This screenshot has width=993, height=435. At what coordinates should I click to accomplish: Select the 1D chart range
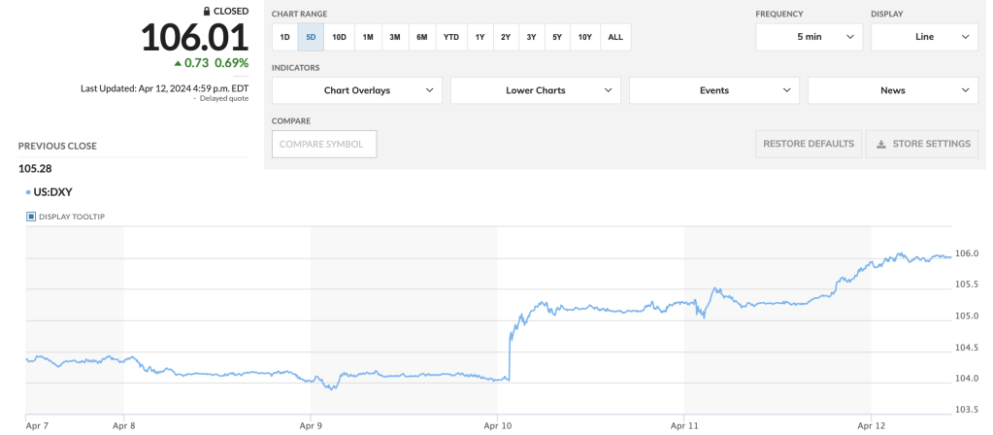(x=284, y=37)
